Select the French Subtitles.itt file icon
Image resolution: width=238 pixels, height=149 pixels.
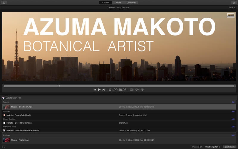(x=4, y=115)
